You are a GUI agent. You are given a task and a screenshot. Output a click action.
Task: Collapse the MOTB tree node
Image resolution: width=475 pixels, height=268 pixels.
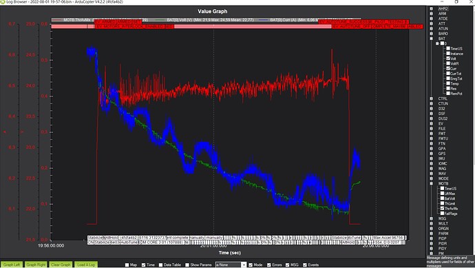pyautogui.click(x=432, y=183)
